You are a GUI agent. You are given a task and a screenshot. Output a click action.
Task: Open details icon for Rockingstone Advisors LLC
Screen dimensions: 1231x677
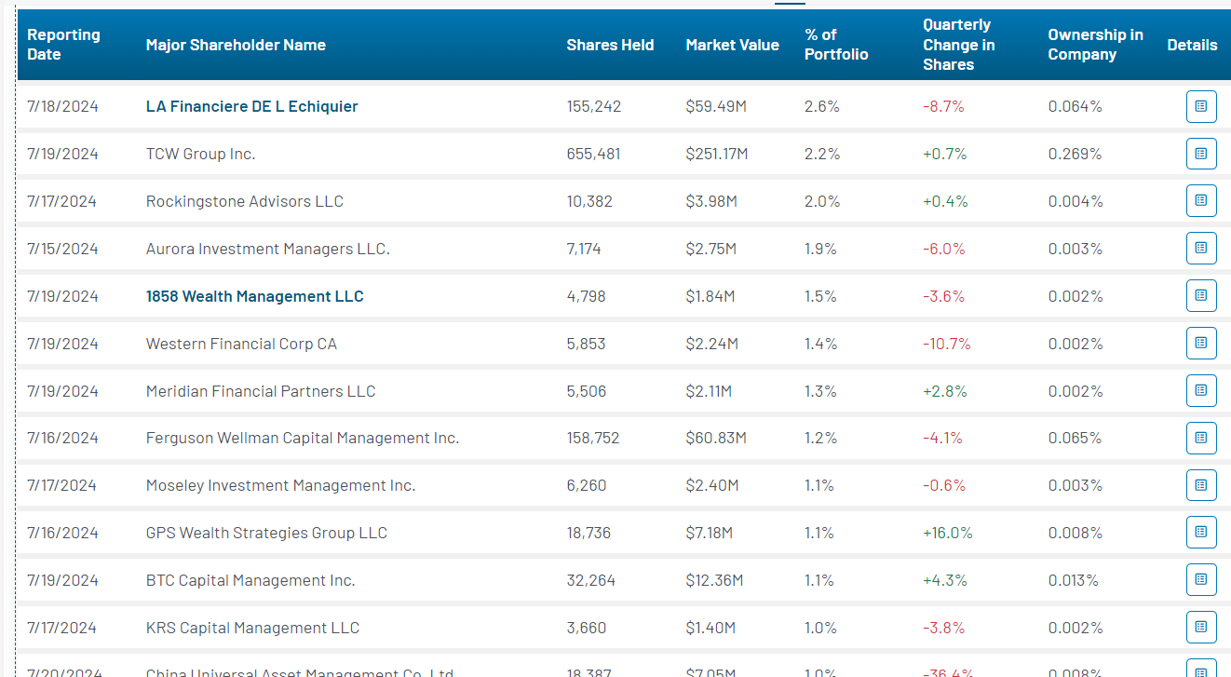[x=1201, y=201]
